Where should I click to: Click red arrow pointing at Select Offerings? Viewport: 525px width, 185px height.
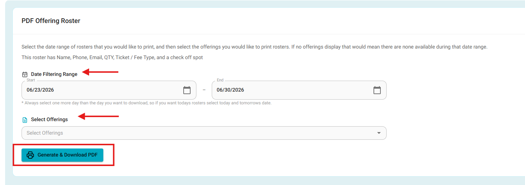click(x=99, y=116)
